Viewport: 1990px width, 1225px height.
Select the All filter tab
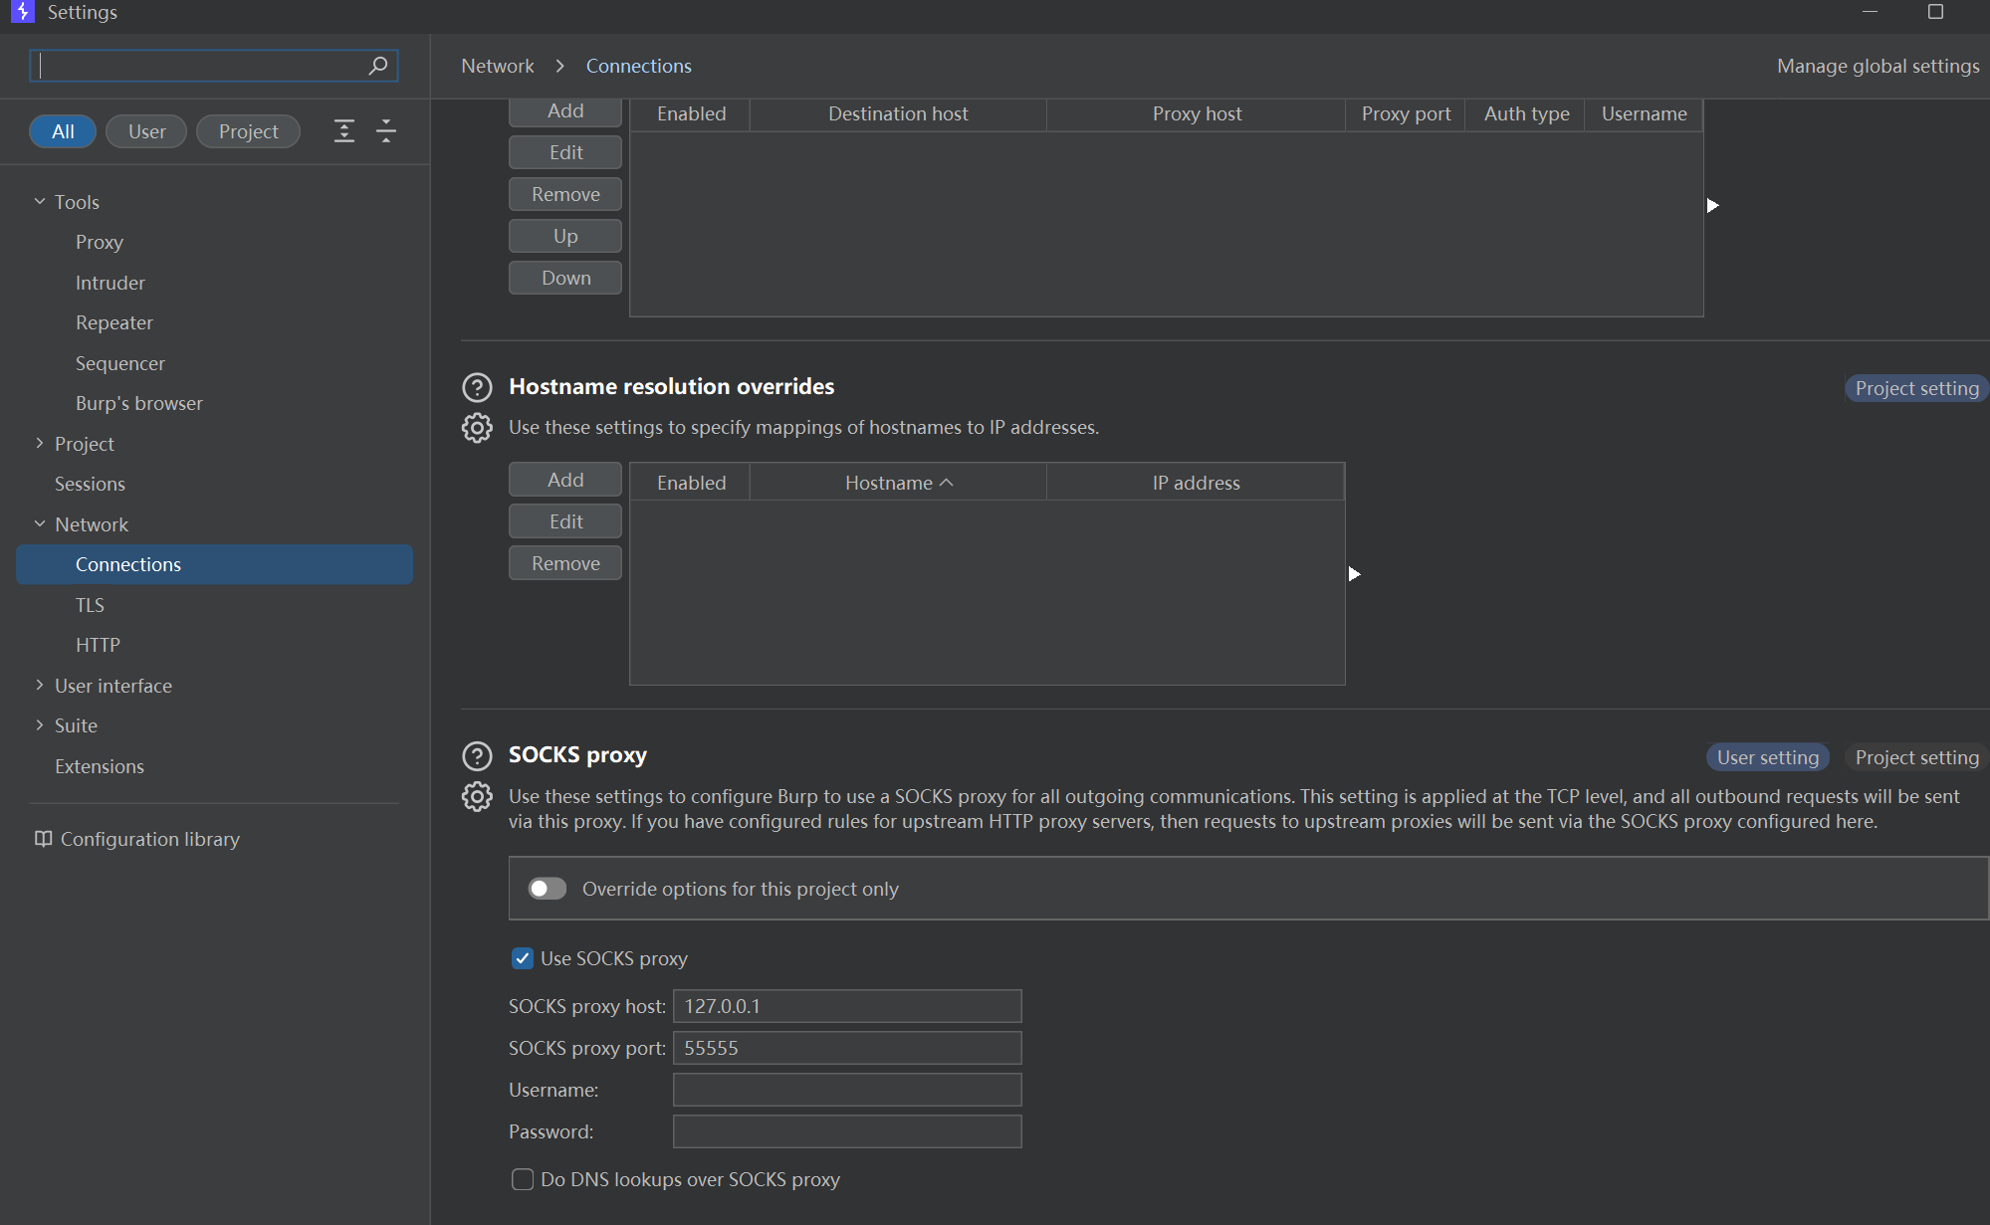(x=63, y=131)
